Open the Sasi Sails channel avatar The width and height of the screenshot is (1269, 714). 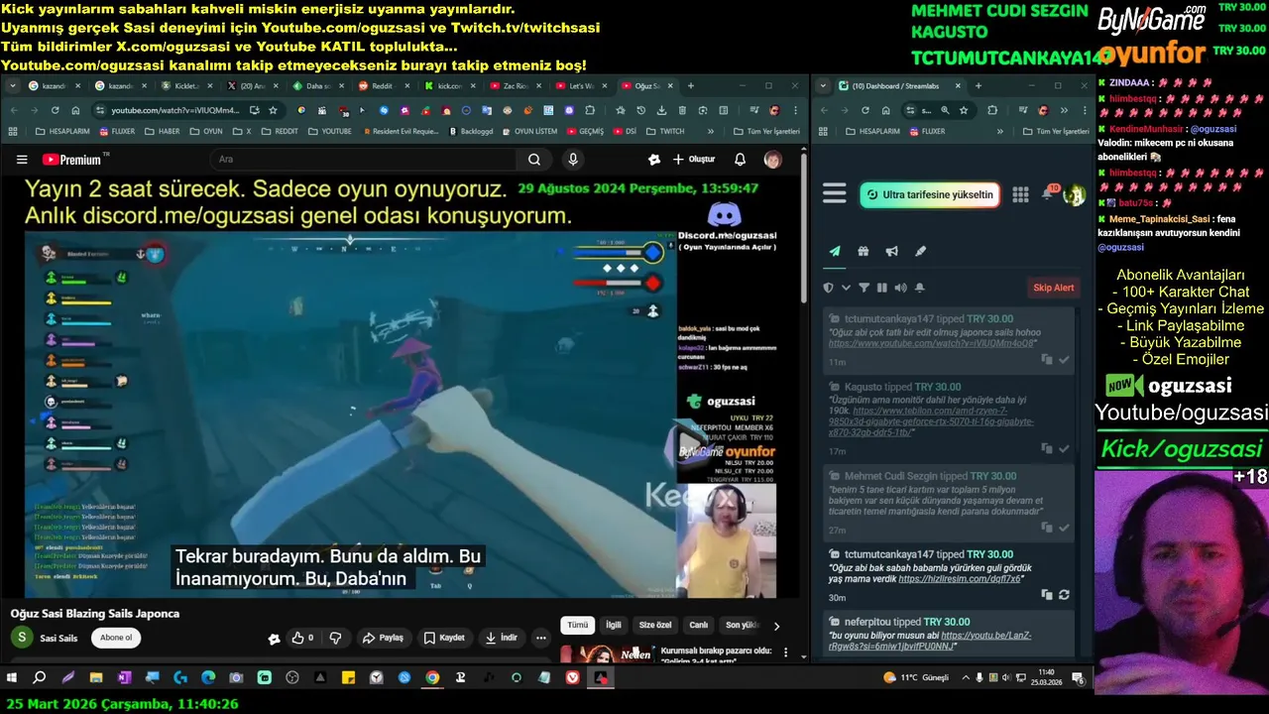[x=21, y=638]
